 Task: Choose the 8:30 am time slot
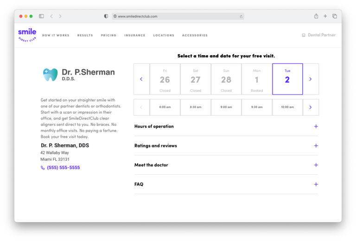click(x=196, y=107)
